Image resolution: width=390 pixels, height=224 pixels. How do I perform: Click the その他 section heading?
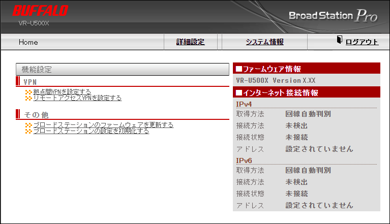tap(36, 115)
